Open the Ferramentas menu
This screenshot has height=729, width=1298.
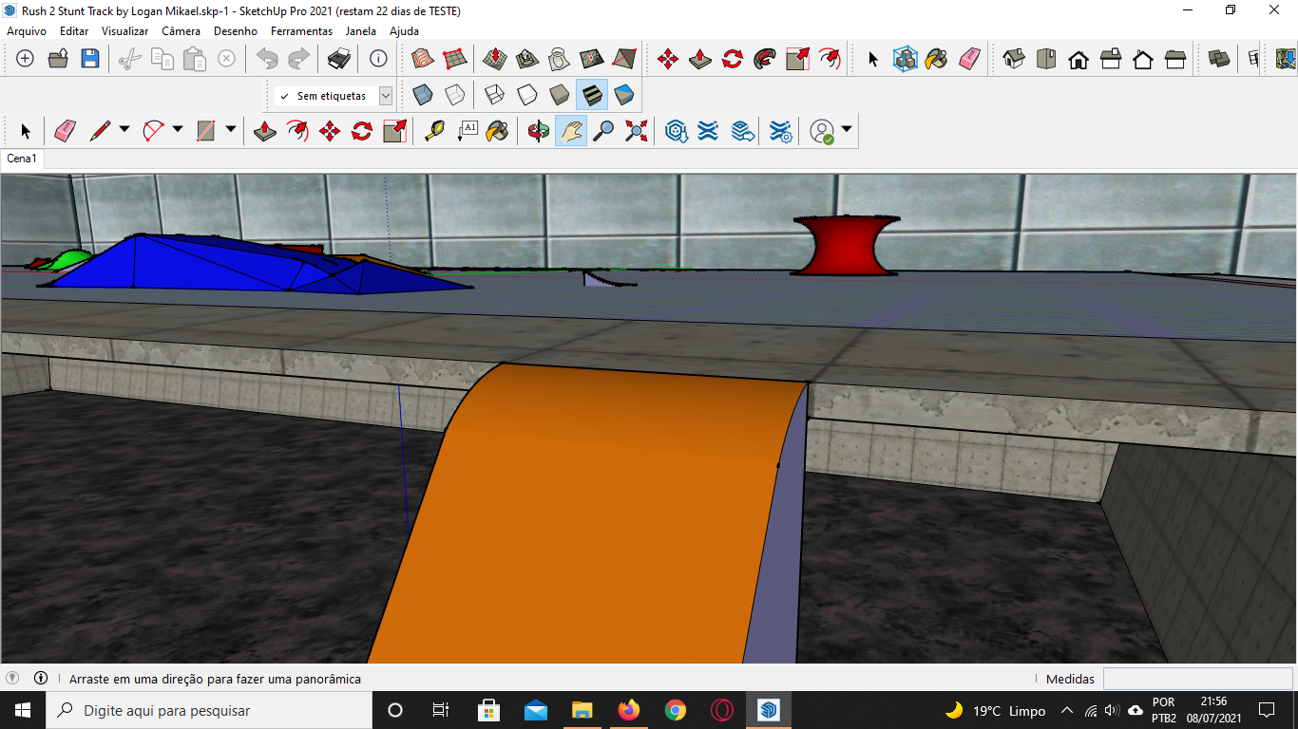pos(301,30)
